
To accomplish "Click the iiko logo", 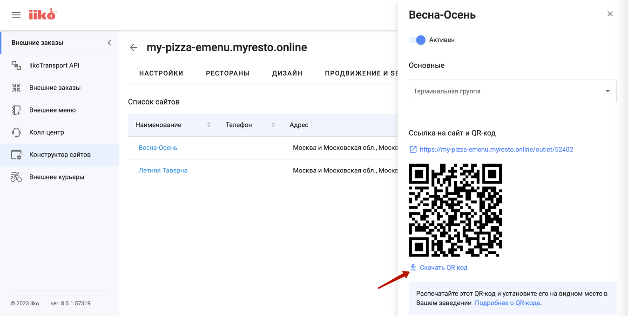I will pyautogui.click(x=42, y=14).
